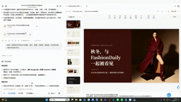Viewport: 181px width, 102px height.
Task: Click the fashiondaily-deck breadcrumb link
Action: coord(77,11)
